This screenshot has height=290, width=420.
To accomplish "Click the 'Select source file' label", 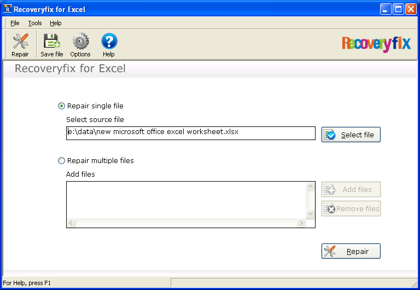I will point(95,119).
